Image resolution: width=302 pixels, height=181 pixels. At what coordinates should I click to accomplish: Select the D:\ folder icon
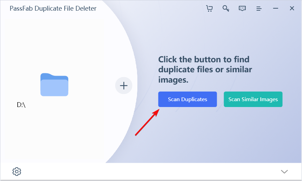pyautogui.click(x=54, y=84)
